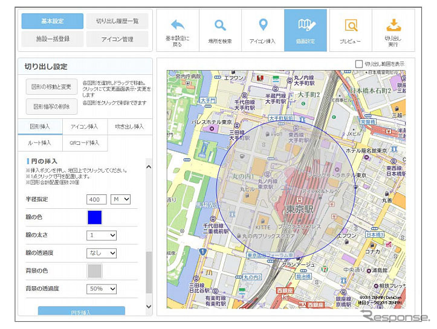
Task: Enable 切り出し範囲を表示 checkbox
Action: click(359, 64)
